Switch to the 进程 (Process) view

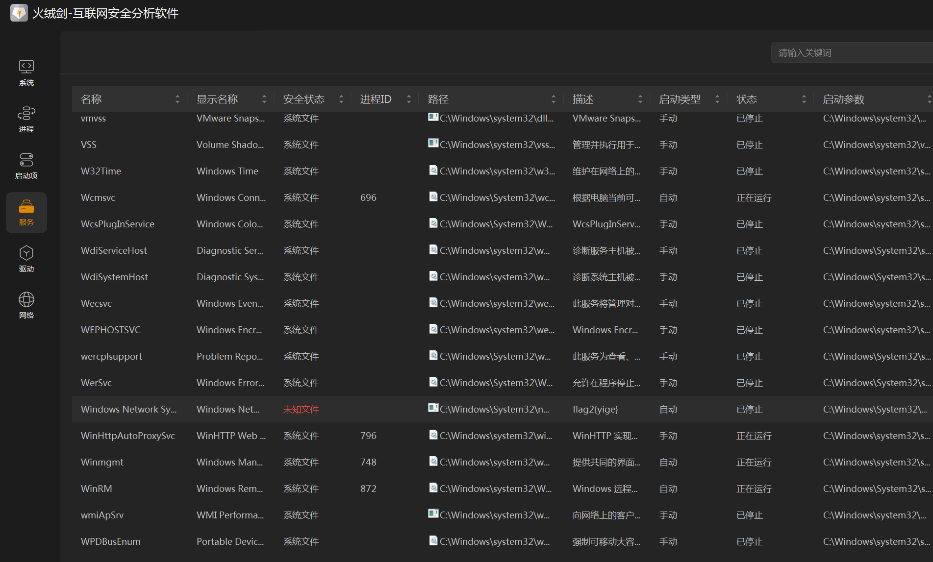(26, 119)
